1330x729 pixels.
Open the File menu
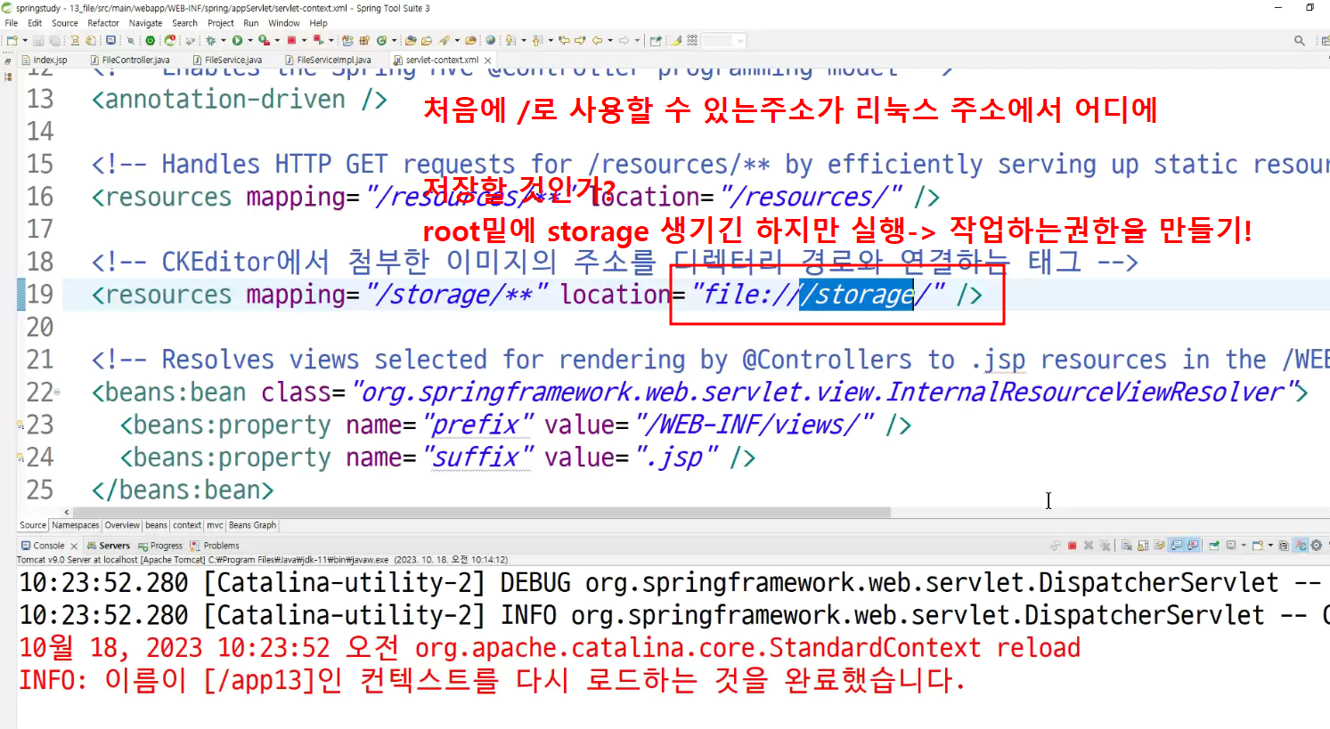[x=12, y=23]
